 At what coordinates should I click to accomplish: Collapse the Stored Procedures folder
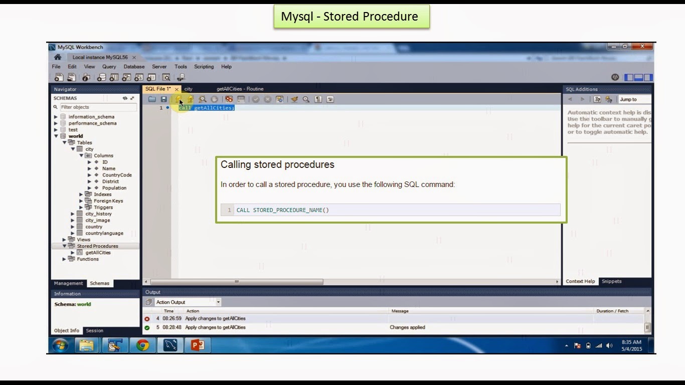(64, 246)
